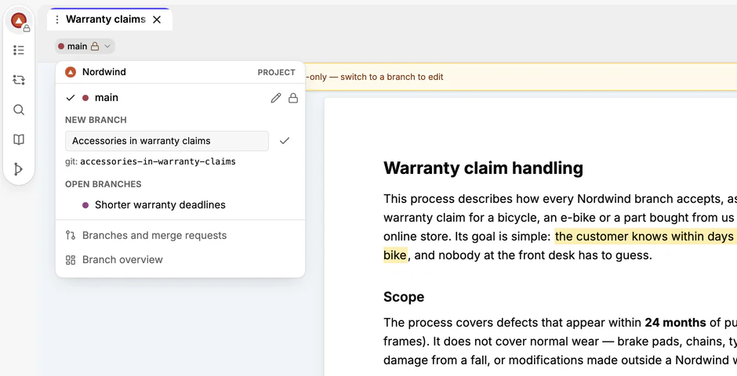This screenshot has height=376, width=737.
Task: Click the Branch overview grid icon
Action: pyautogui.click(x=71, y=259)
